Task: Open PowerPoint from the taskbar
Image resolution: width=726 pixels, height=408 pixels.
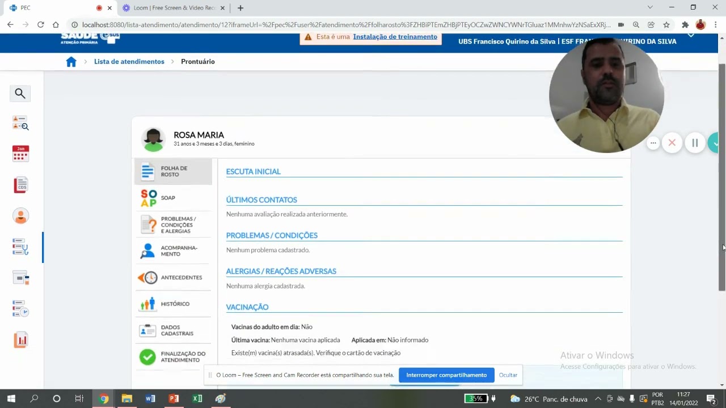Action: click(174, 398)
